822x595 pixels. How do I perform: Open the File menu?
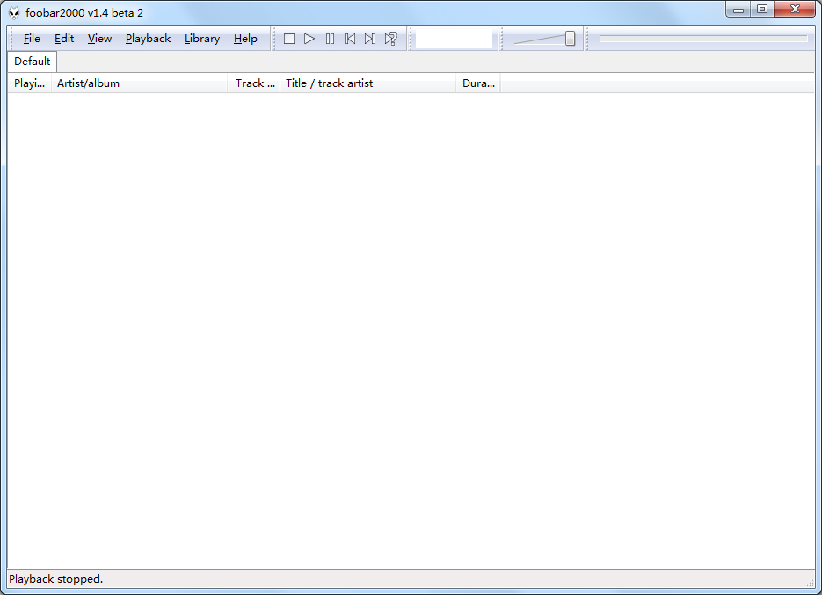coord(32,39)
